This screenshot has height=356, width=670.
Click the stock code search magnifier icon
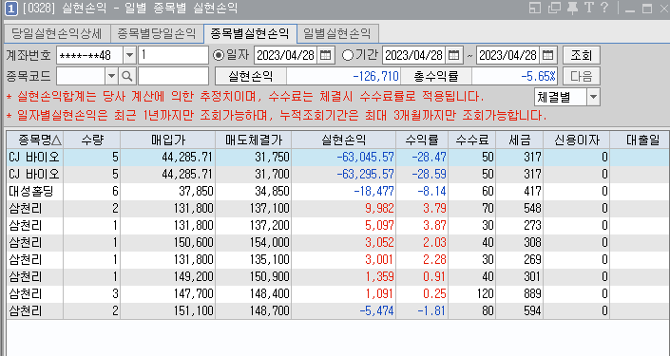click(126, 76)
